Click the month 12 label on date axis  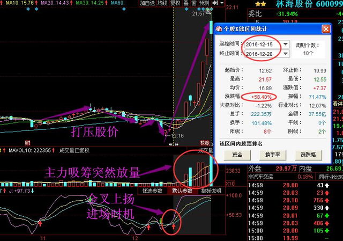[135, 238]
